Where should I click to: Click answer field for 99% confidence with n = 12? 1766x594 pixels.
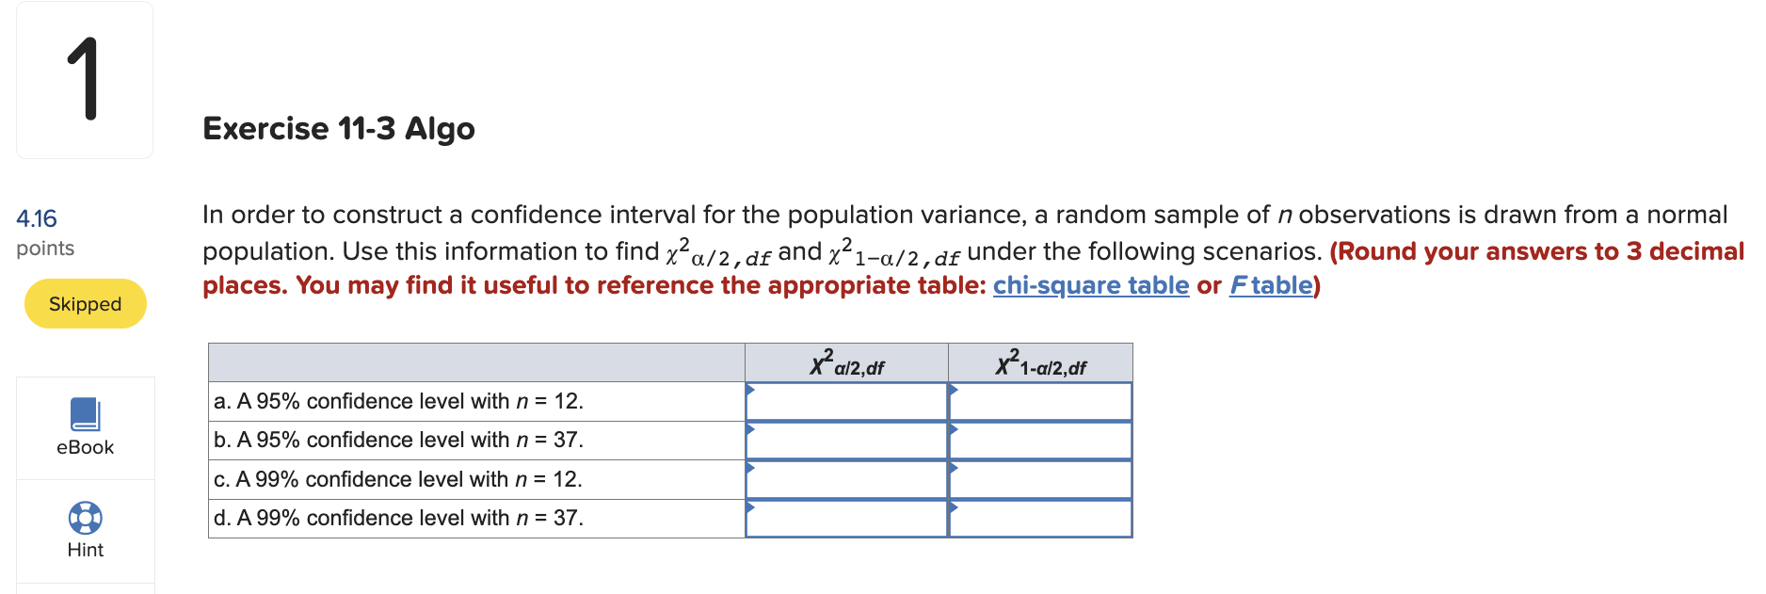846,478
